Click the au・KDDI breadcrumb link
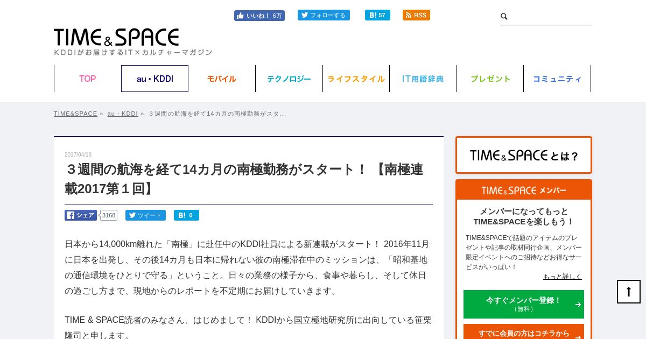This screenshot has width=646, height=339. coord(123,114)
